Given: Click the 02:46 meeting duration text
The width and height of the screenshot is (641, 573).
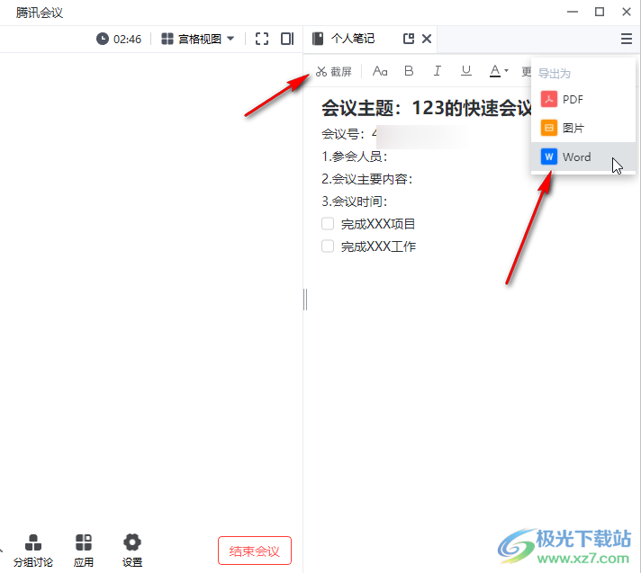Looking at the screenshot, I should pyautogui.click(x=127, y=40).
